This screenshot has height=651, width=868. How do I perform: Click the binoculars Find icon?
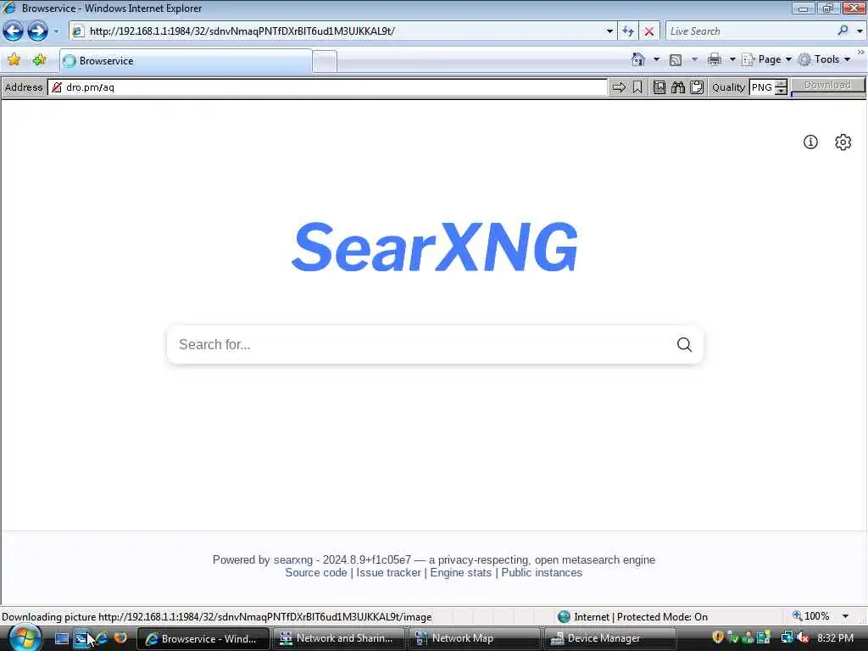point(678,87)
